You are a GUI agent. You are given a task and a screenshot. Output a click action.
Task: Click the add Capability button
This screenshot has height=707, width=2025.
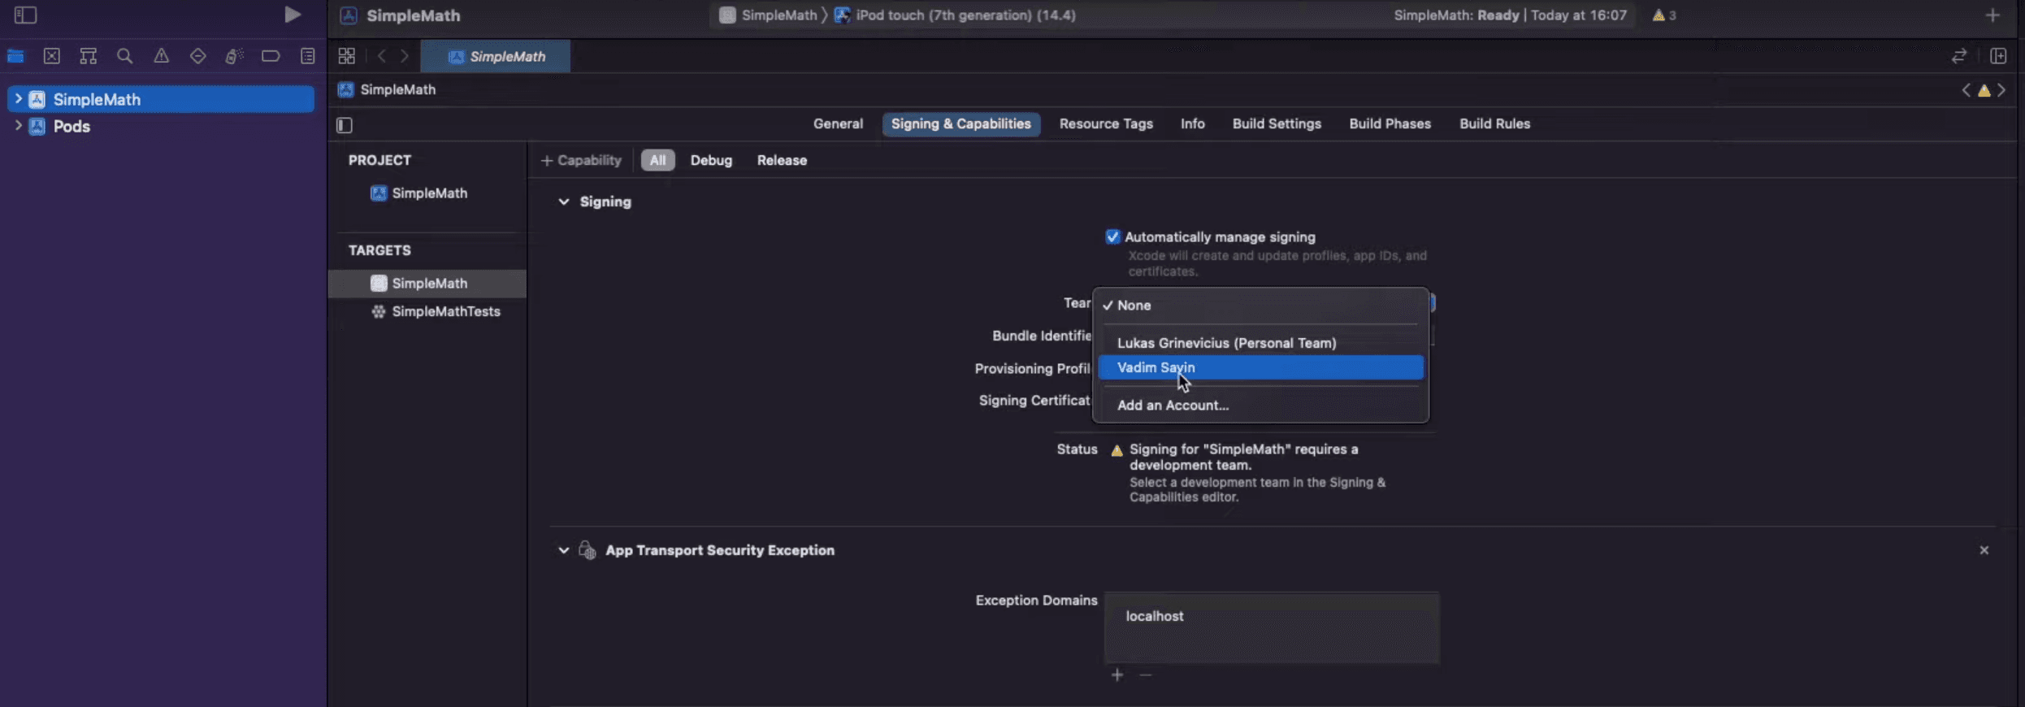(x=581, y=160)
